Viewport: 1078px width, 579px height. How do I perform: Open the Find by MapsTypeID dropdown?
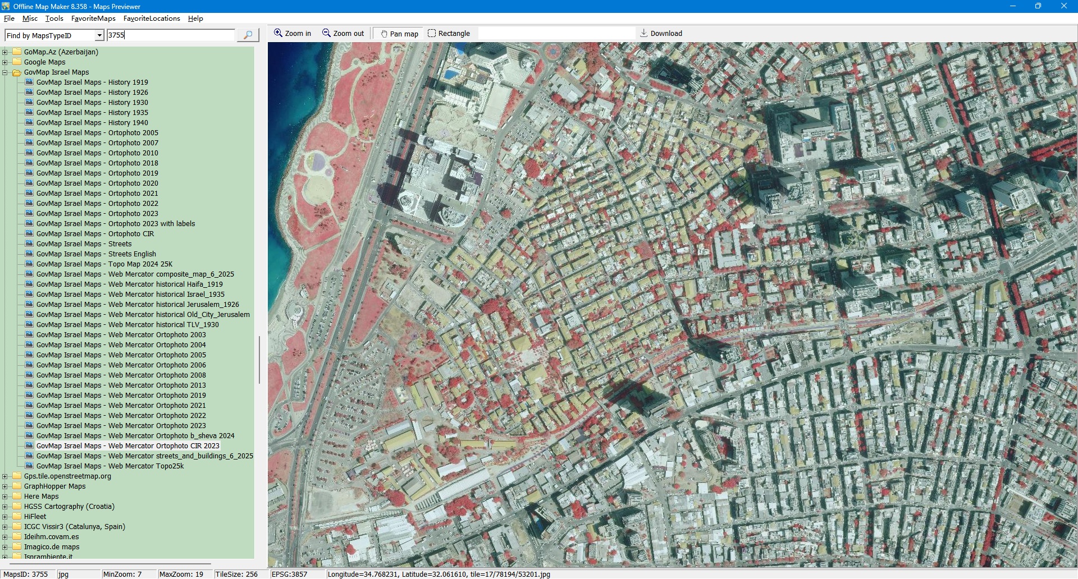[x=99, y=35]
